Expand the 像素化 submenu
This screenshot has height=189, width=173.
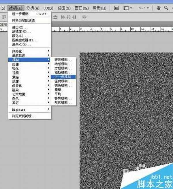[x=30, y=86]
